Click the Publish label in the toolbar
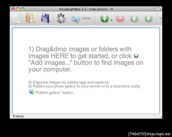 click(x=86, y=18)
